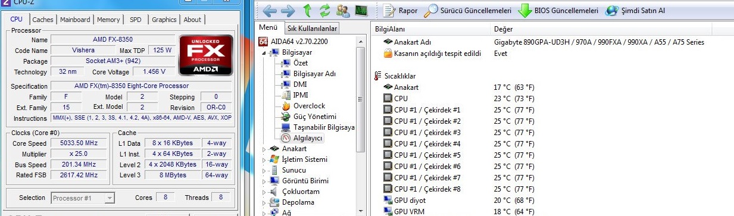
Task: Click the AIDA64 forward arrow icon
Action: tap(288, 11)
